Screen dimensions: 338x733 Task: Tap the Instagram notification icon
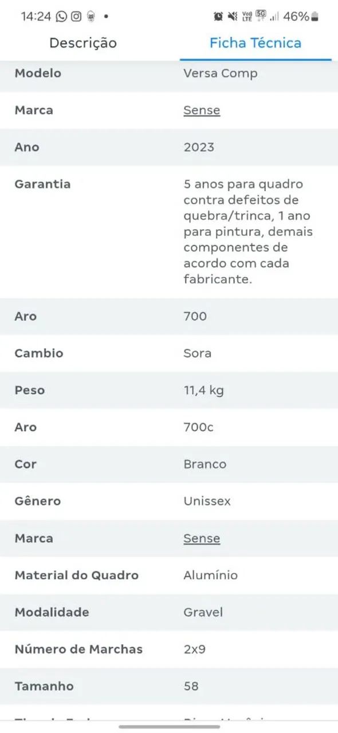[x=76, y=17]
